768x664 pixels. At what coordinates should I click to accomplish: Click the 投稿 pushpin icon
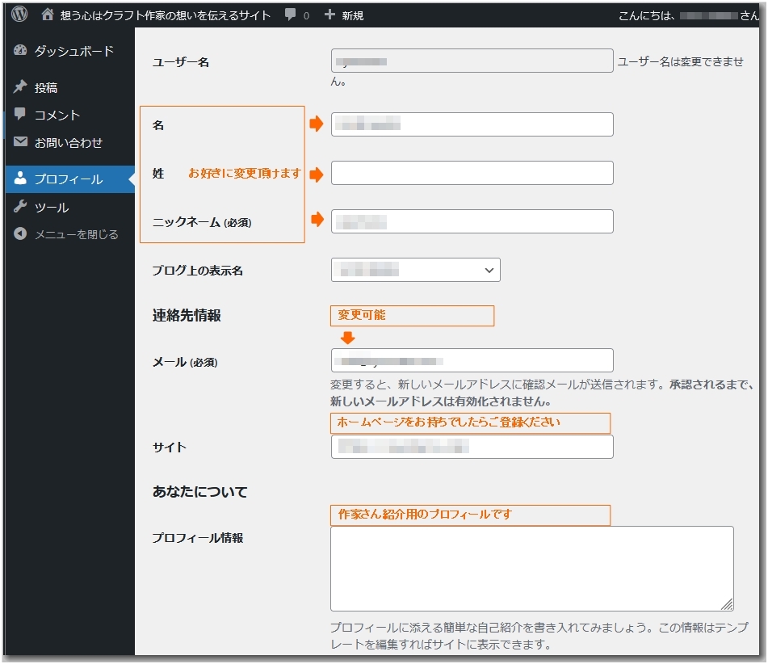tap(21, 87)
